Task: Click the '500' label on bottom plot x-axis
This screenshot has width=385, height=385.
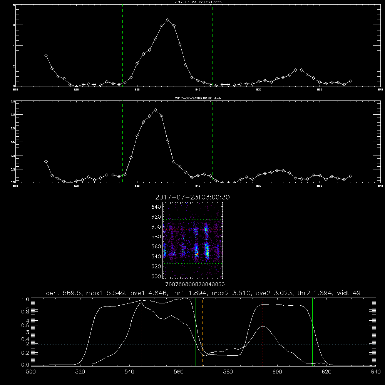Action: (x=31, y=372)
